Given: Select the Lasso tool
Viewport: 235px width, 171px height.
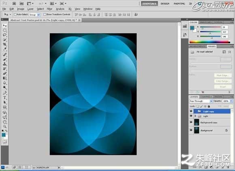Looking at the screenshot, I should click(4, 35).
